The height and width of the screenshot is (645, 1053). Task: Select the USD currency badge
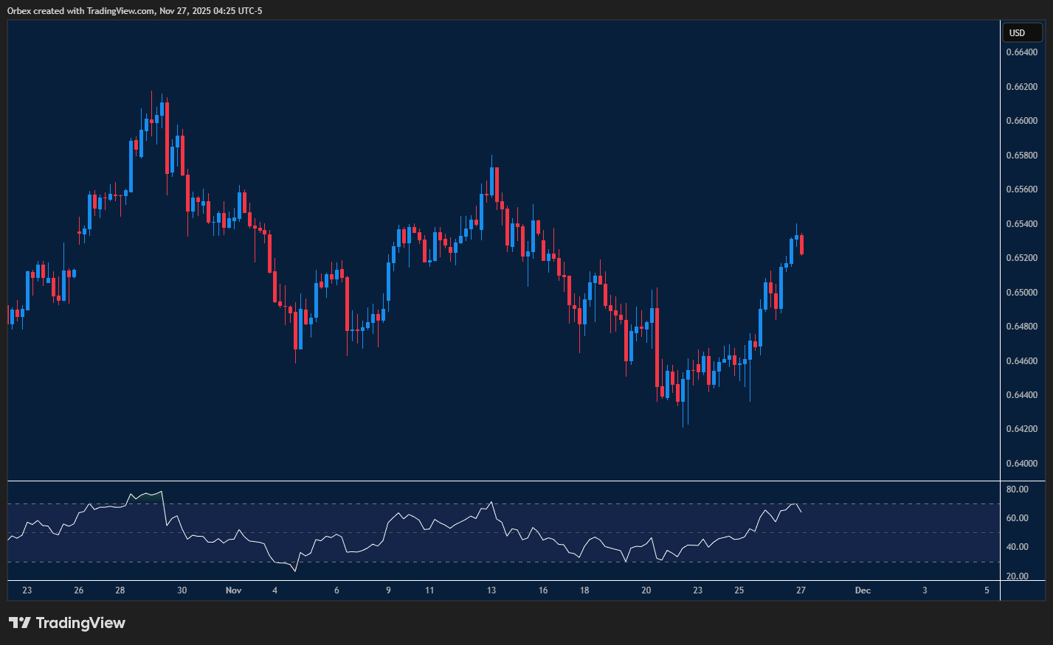point(1022,32)
